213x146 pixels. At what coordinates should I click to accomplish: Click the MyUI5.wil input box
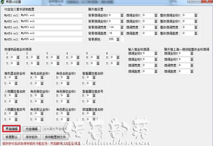tap(51, 39)
